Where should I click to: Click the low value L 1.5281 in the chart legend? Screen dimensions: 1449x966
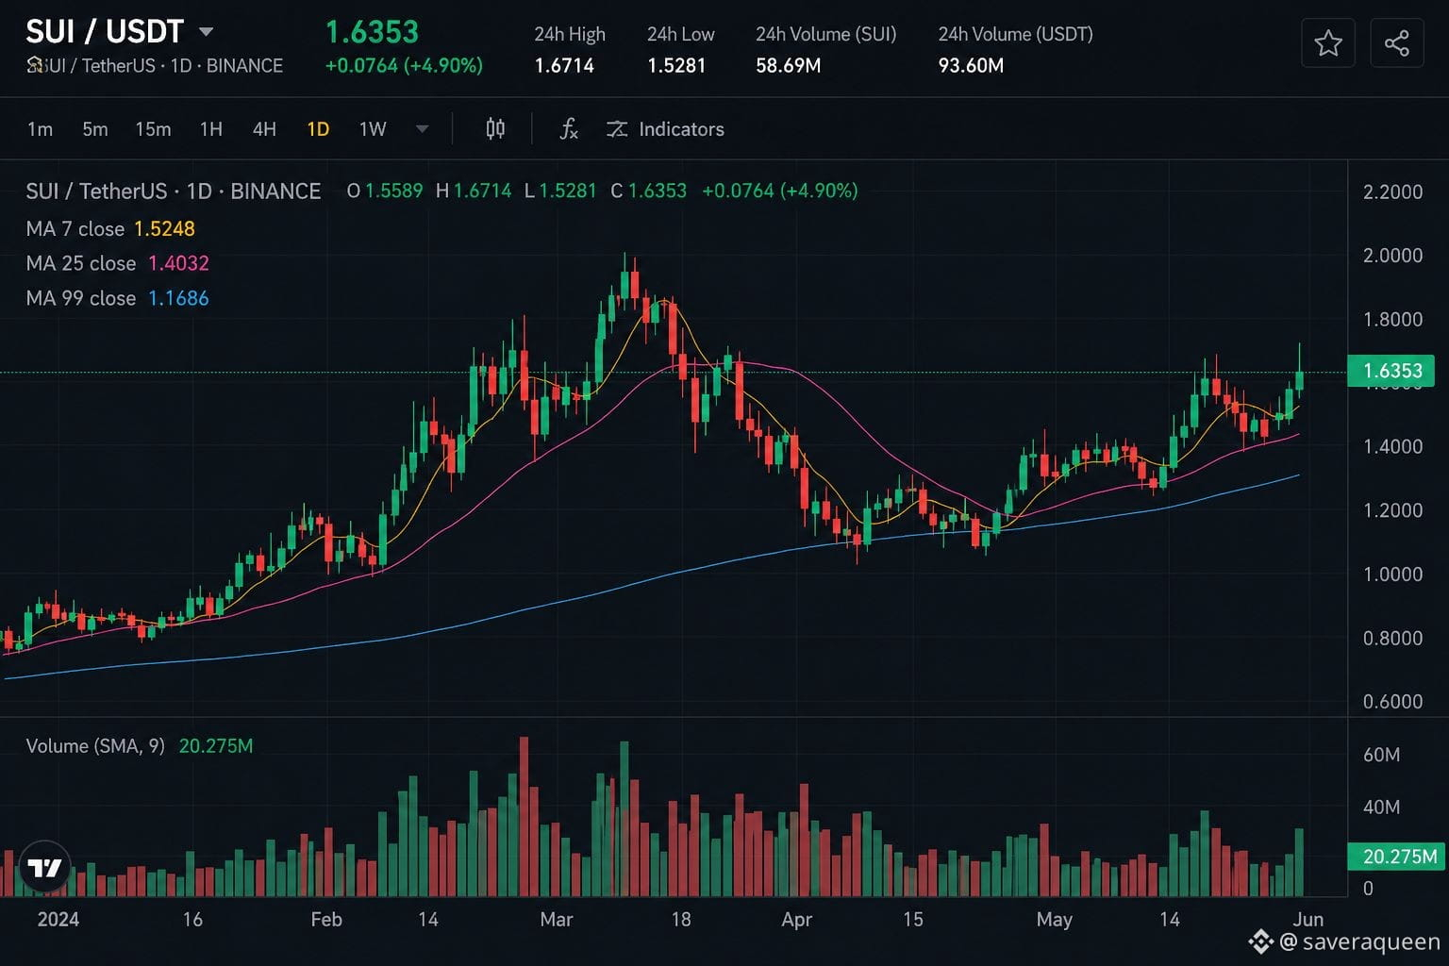coord(560,192)
